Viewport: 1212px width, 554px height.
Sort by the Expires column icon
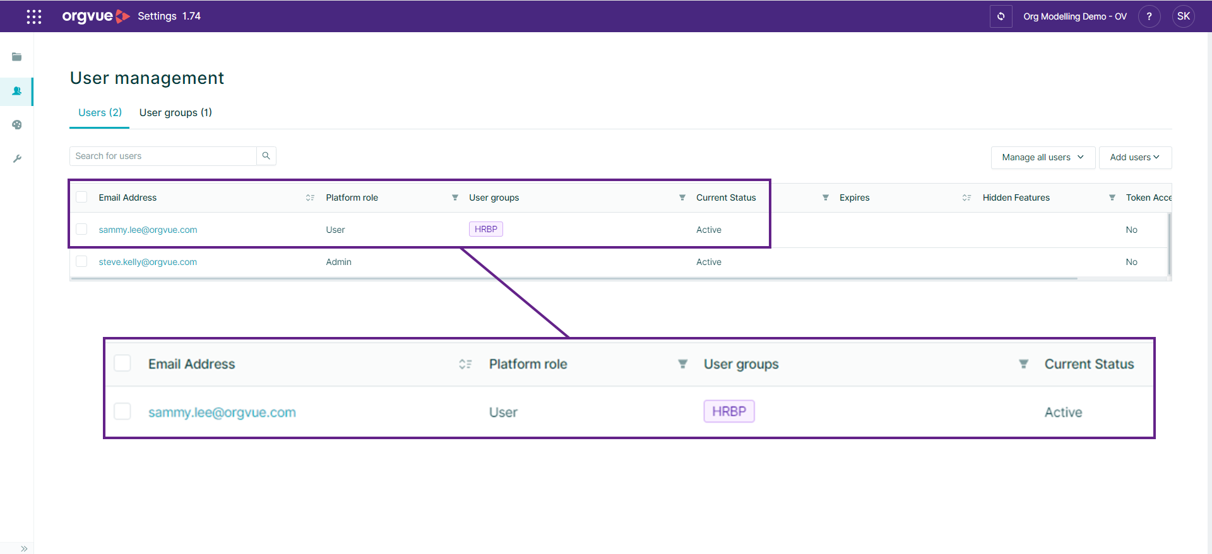pos(966,197)
